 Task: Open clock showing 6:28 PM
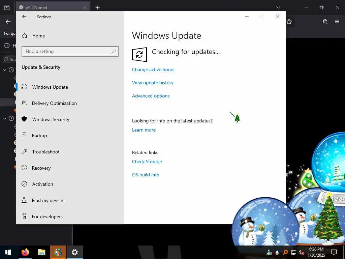click(x=316, y=252)
